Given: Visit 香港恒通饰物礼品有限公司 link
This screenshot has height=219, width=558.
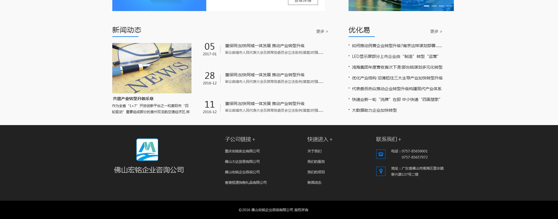Looking at the screenshot, I should point(246,183).
